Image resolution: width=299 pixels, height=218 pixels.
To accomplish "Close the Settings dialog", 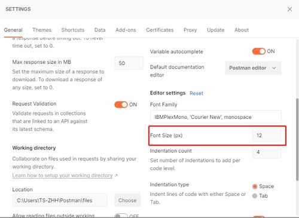I will [289, 9].
